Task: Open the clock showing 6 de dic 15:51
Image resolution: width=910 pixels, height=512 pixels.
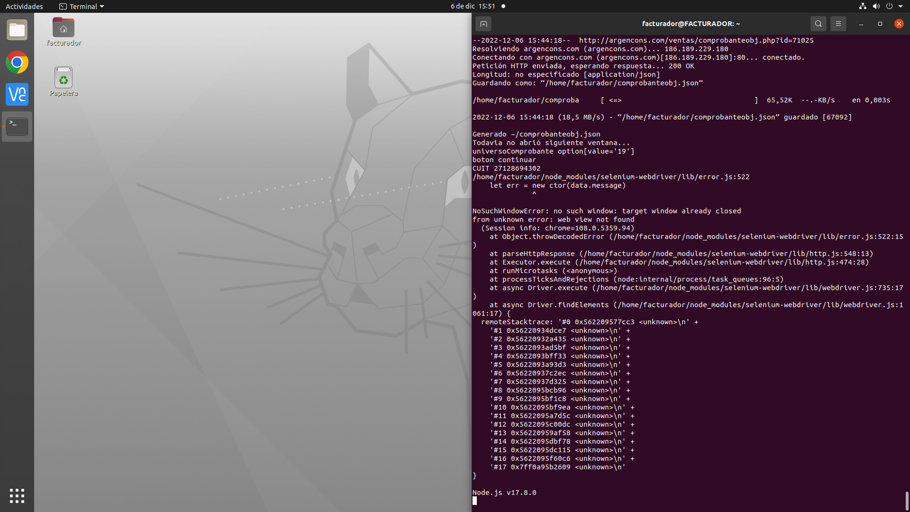Action: click(x=473, y=6)
